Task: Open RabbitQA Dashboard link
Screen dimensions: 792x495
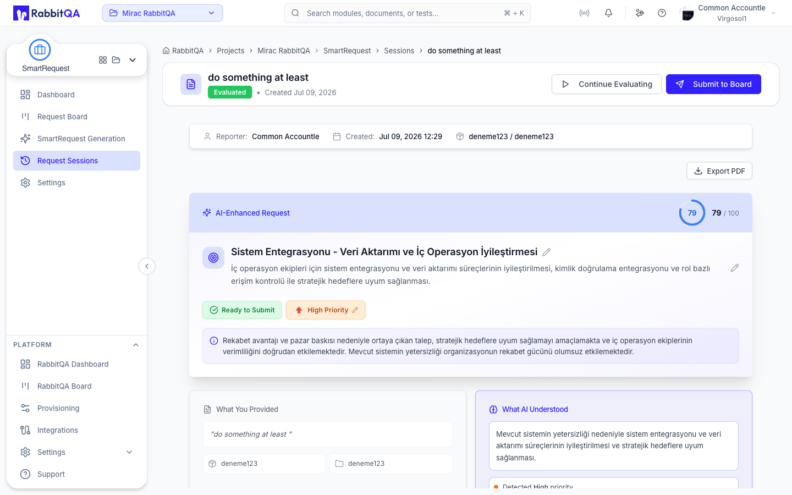Action: (76, 364)
